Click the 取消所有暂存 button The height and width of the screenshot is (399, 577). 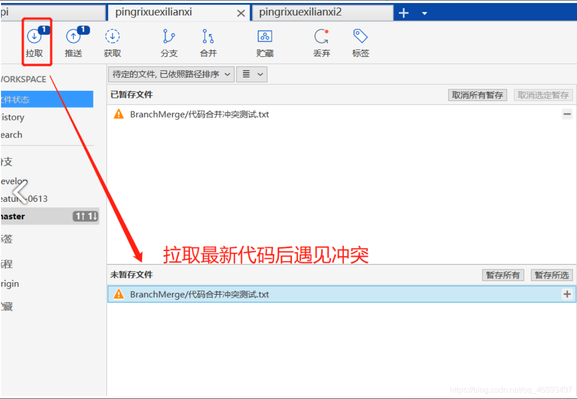pyautogui.click(x=477, y=95)
